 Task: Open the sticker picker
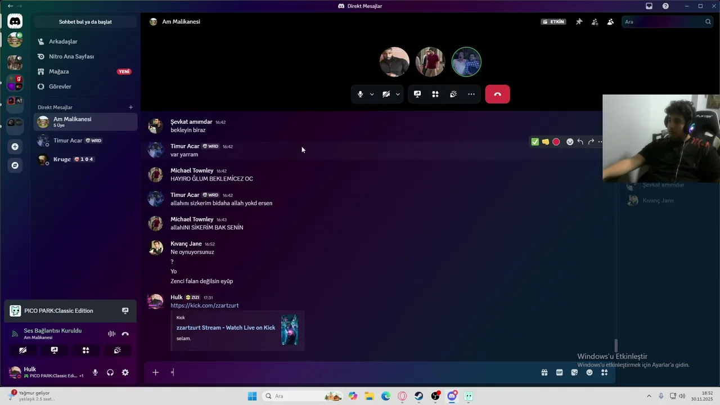574,372
